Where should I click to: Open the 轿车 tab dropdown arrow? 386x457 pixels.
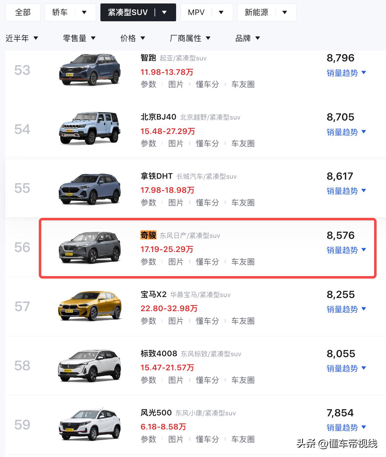click(84, 13)
